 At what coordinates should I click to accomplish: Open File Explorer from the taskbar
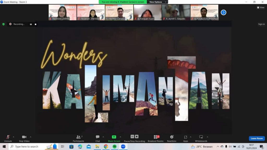tap(97, 146)
